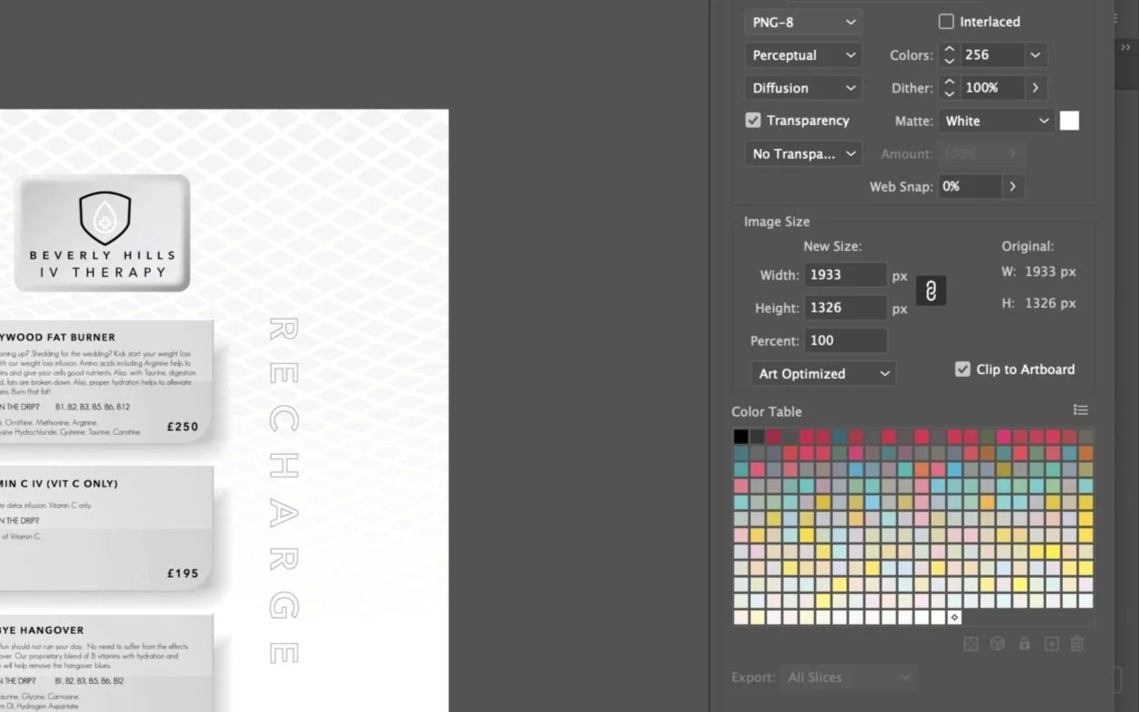Click the map to transparent icon
The height and width of the screenshot is (712, 1139).
coord(971,644)
